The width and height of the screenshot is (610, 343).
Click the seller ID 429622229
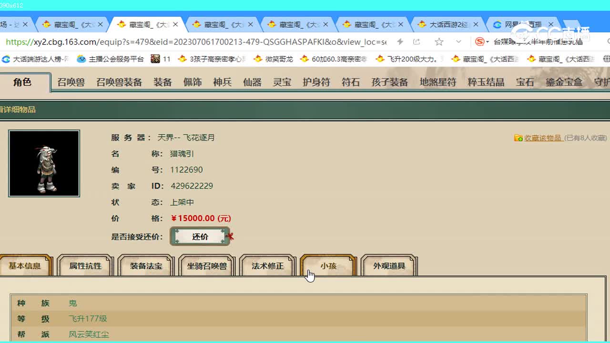[192, 186]
